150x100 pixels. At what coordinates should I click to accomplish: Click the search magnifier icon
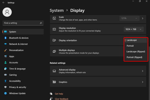click(41, 23)
